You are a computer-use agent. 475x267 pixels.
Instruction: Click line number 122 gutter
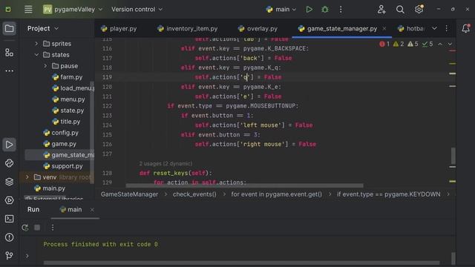click(107, 106)
